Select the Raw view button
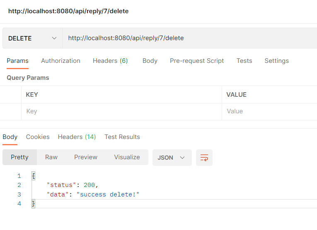Viewport: 317px width, 230px height. [51, 157]
